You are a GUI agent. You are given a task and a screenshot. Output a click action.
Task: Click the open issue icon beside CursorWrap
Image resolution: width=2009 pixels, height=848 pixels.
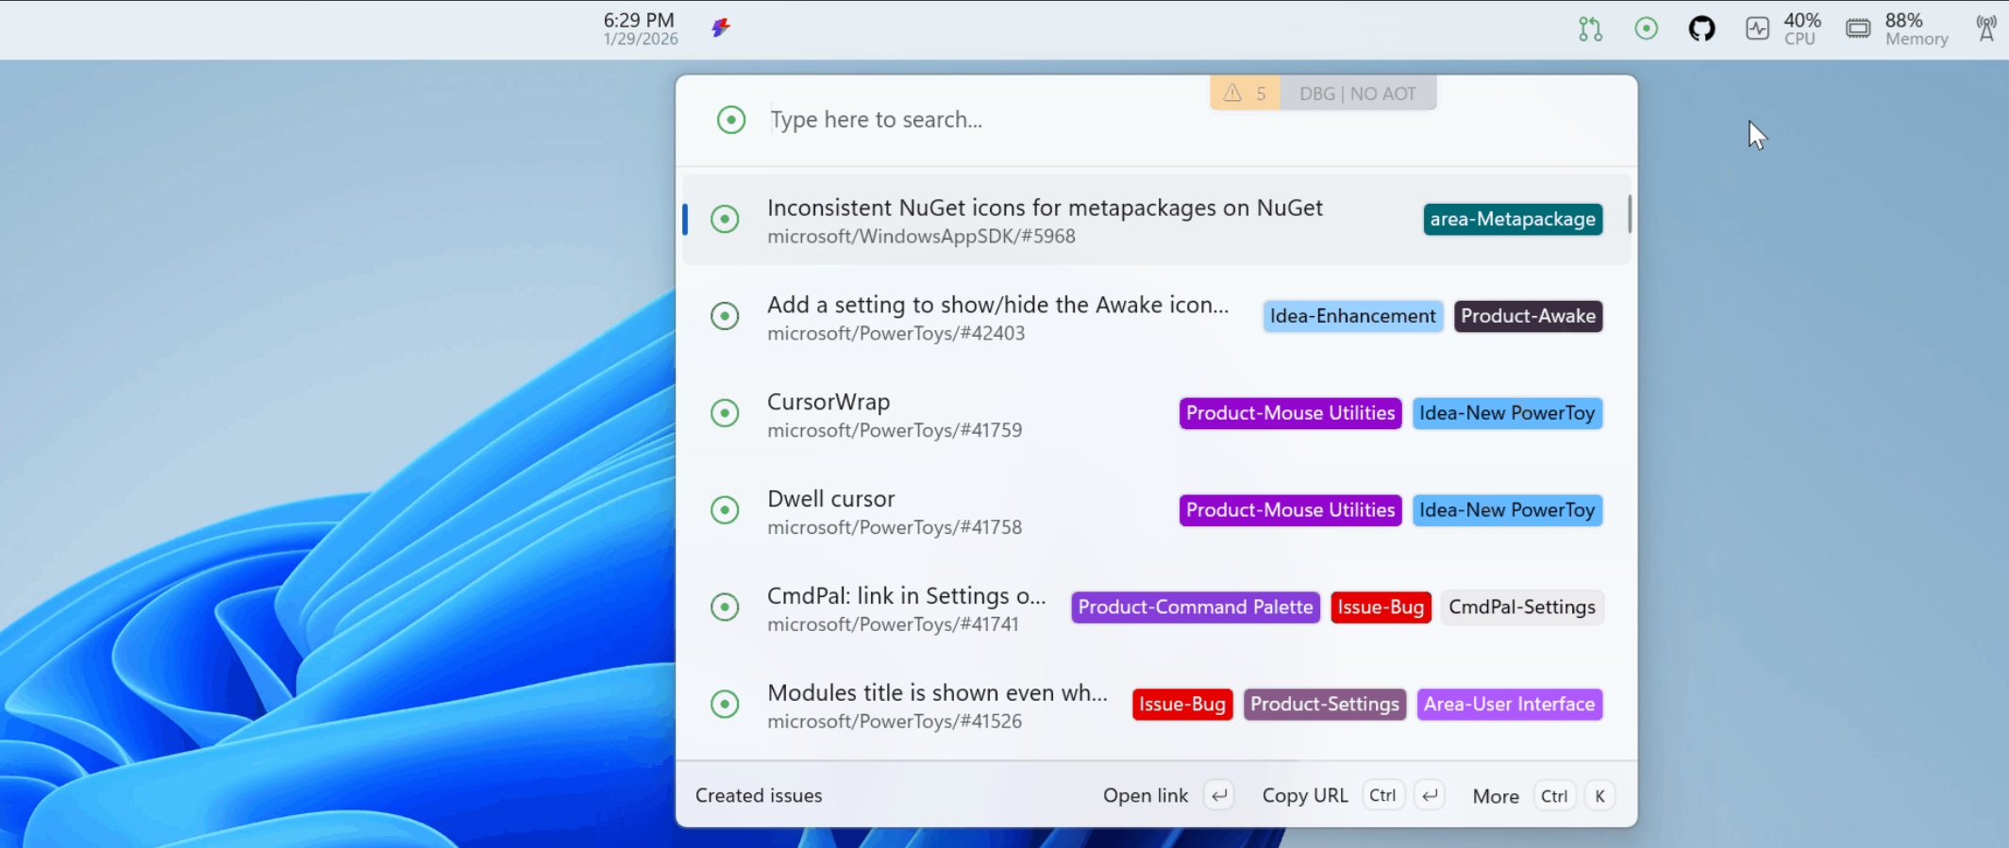pyautogui.click(x=725, y=413)
